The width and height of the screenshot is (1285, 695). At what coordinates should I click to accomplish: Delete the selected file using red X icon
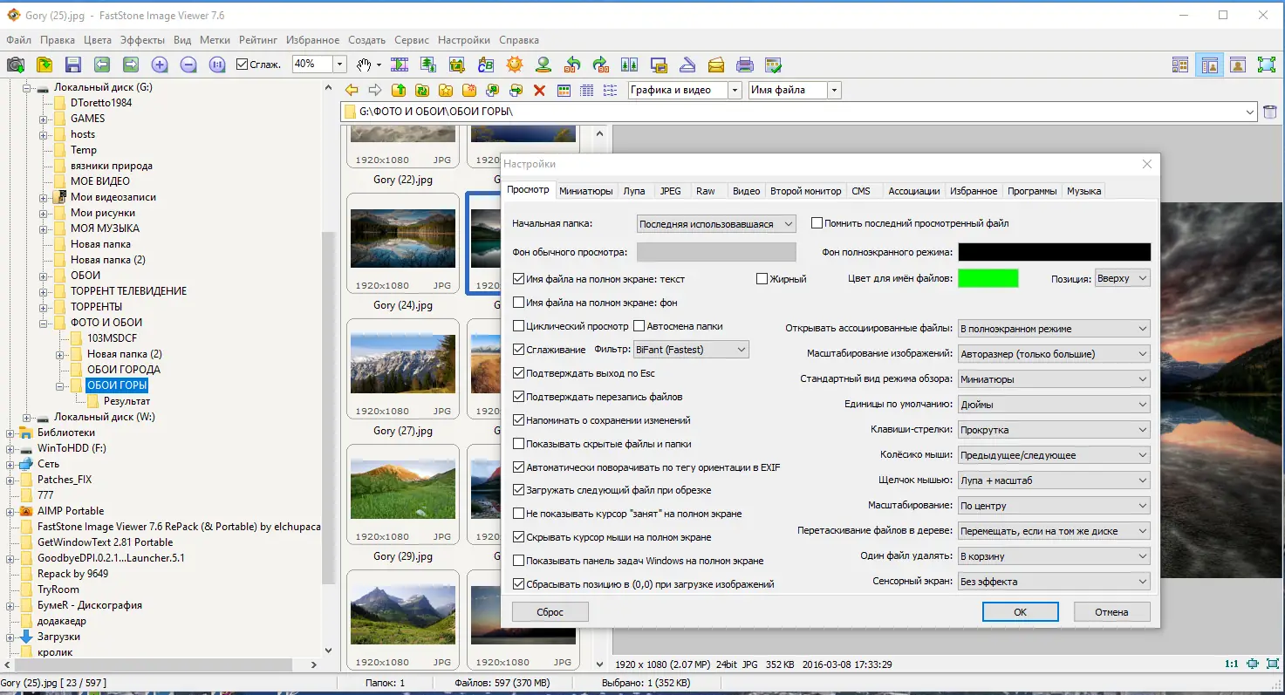click(539, 90)
